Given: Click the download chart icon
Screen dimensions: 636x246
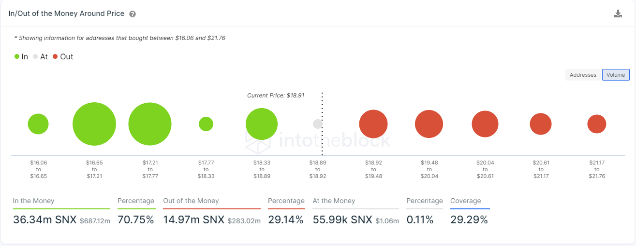Looking at the screenshot, I should [x=618, y=14].
